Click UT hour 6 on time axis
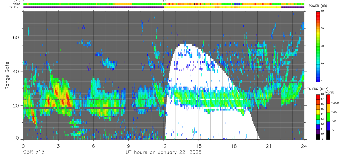This screenshot has width=342, height=158. [x=93, y=146]
